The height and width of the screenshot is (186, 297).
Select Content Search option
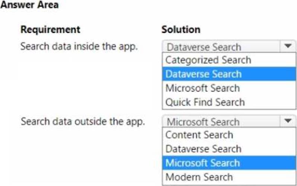[199, 135]
